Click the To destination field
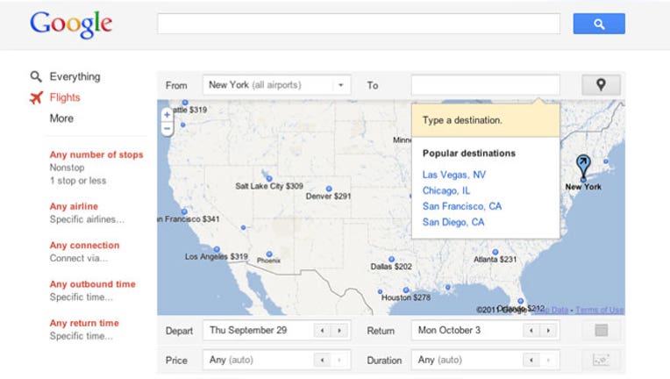 click(486, 85)
